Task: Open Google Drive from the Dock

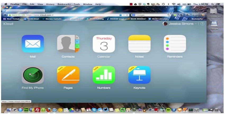Action: pyautogui.click(x=72, y=110)
